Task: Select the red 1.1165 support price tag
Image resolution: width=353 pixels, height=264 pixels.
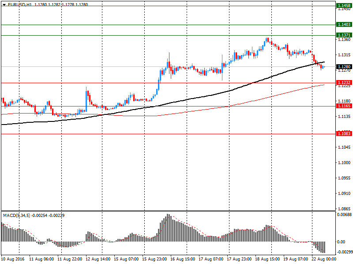Action: [x=344, y=106]
